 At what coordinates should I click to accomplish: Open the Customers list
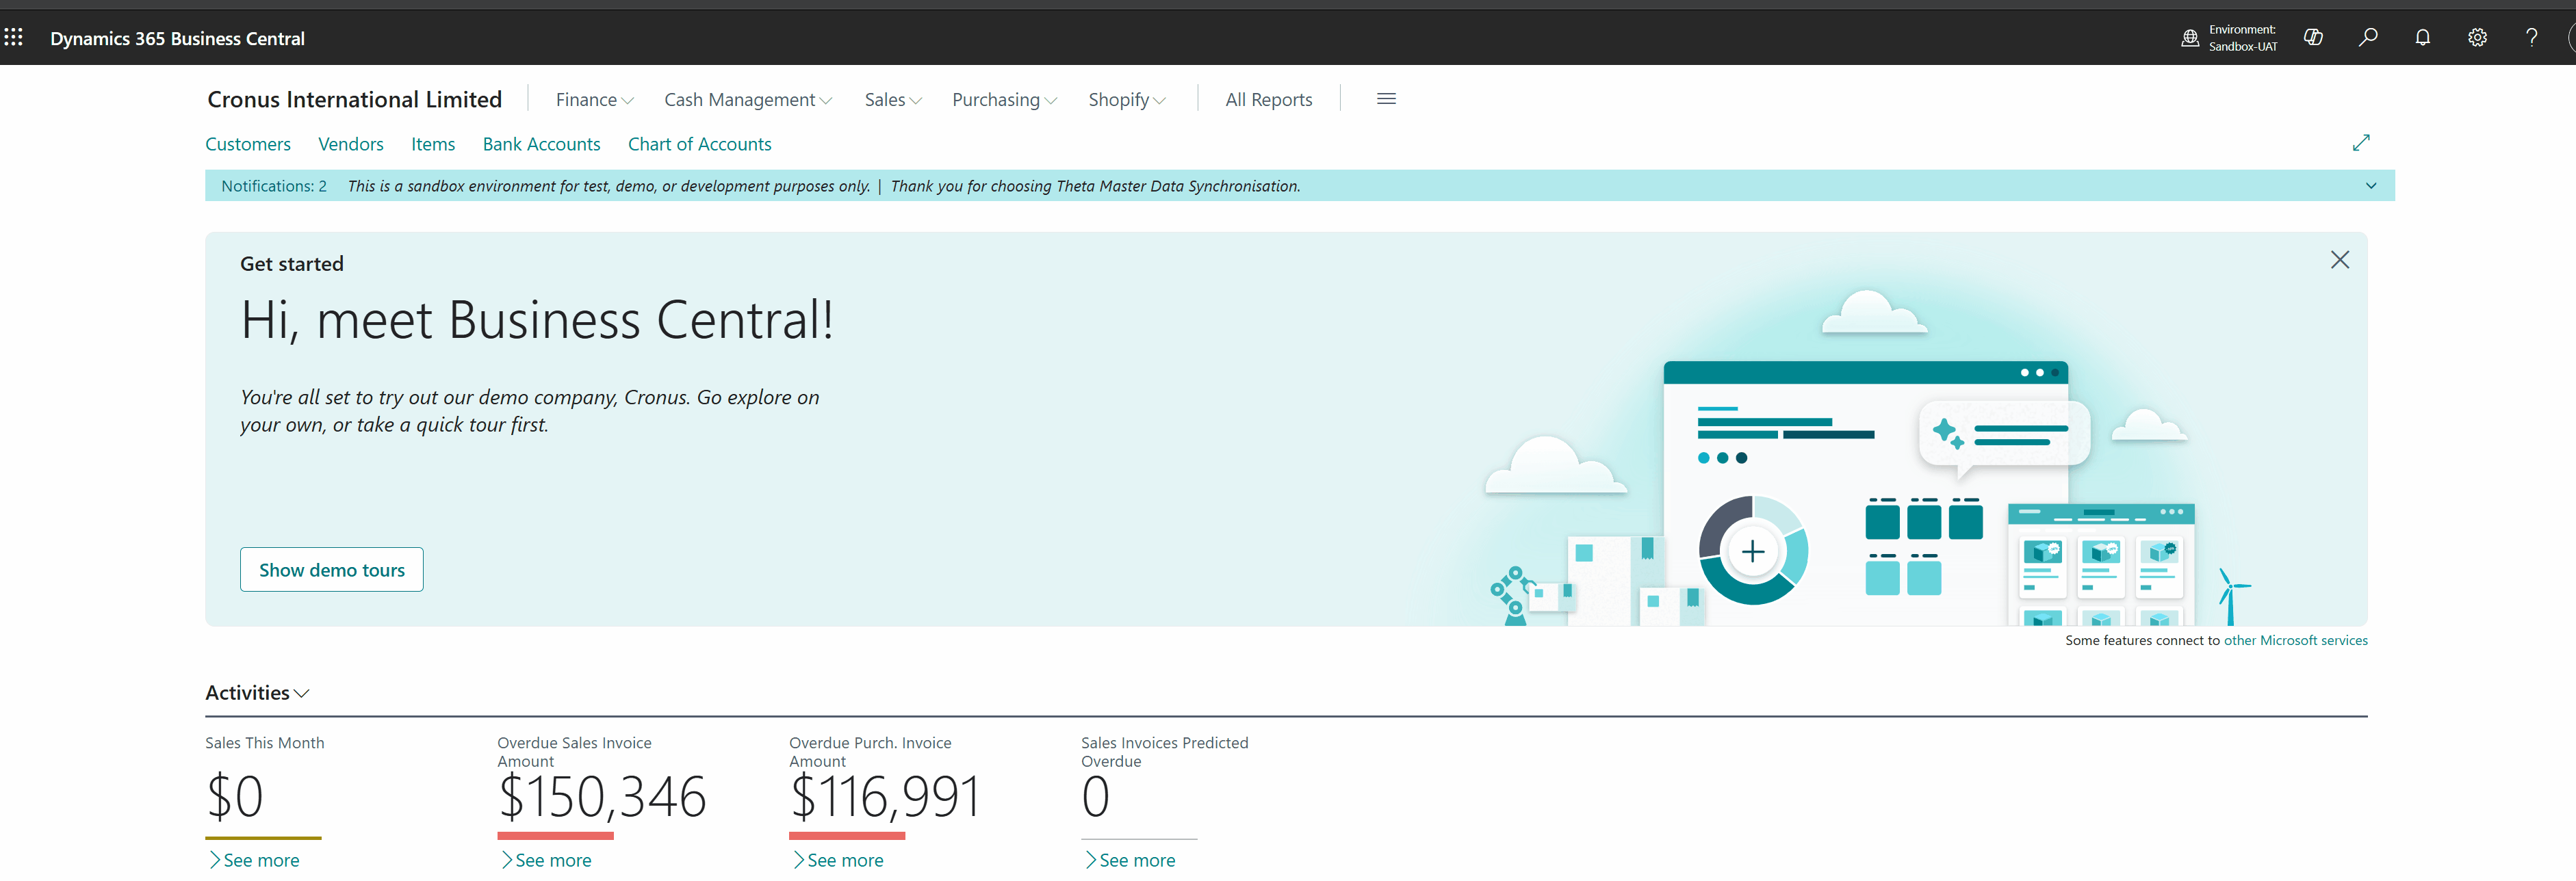click(248, 144)
